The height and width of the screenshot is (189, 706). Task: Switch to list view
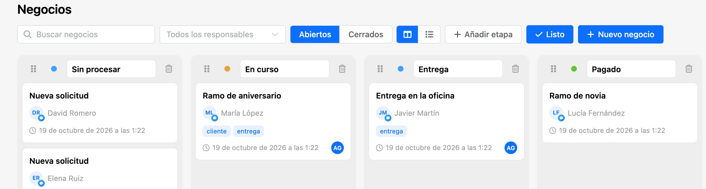click(x=429, y=34)
